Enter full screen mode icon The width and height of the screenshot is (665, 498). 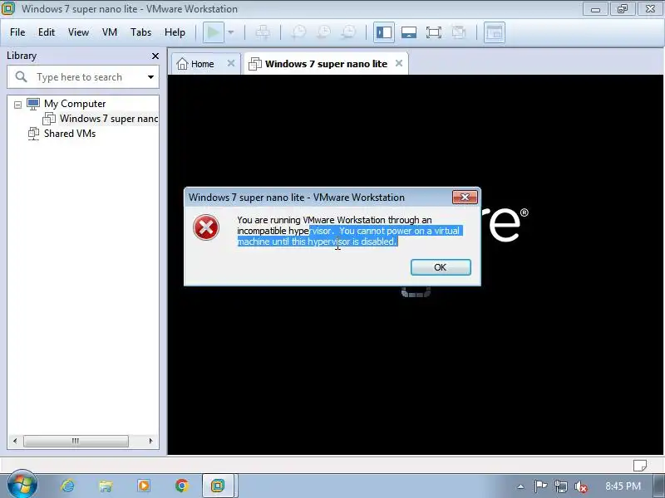click(x=434, y=32)
